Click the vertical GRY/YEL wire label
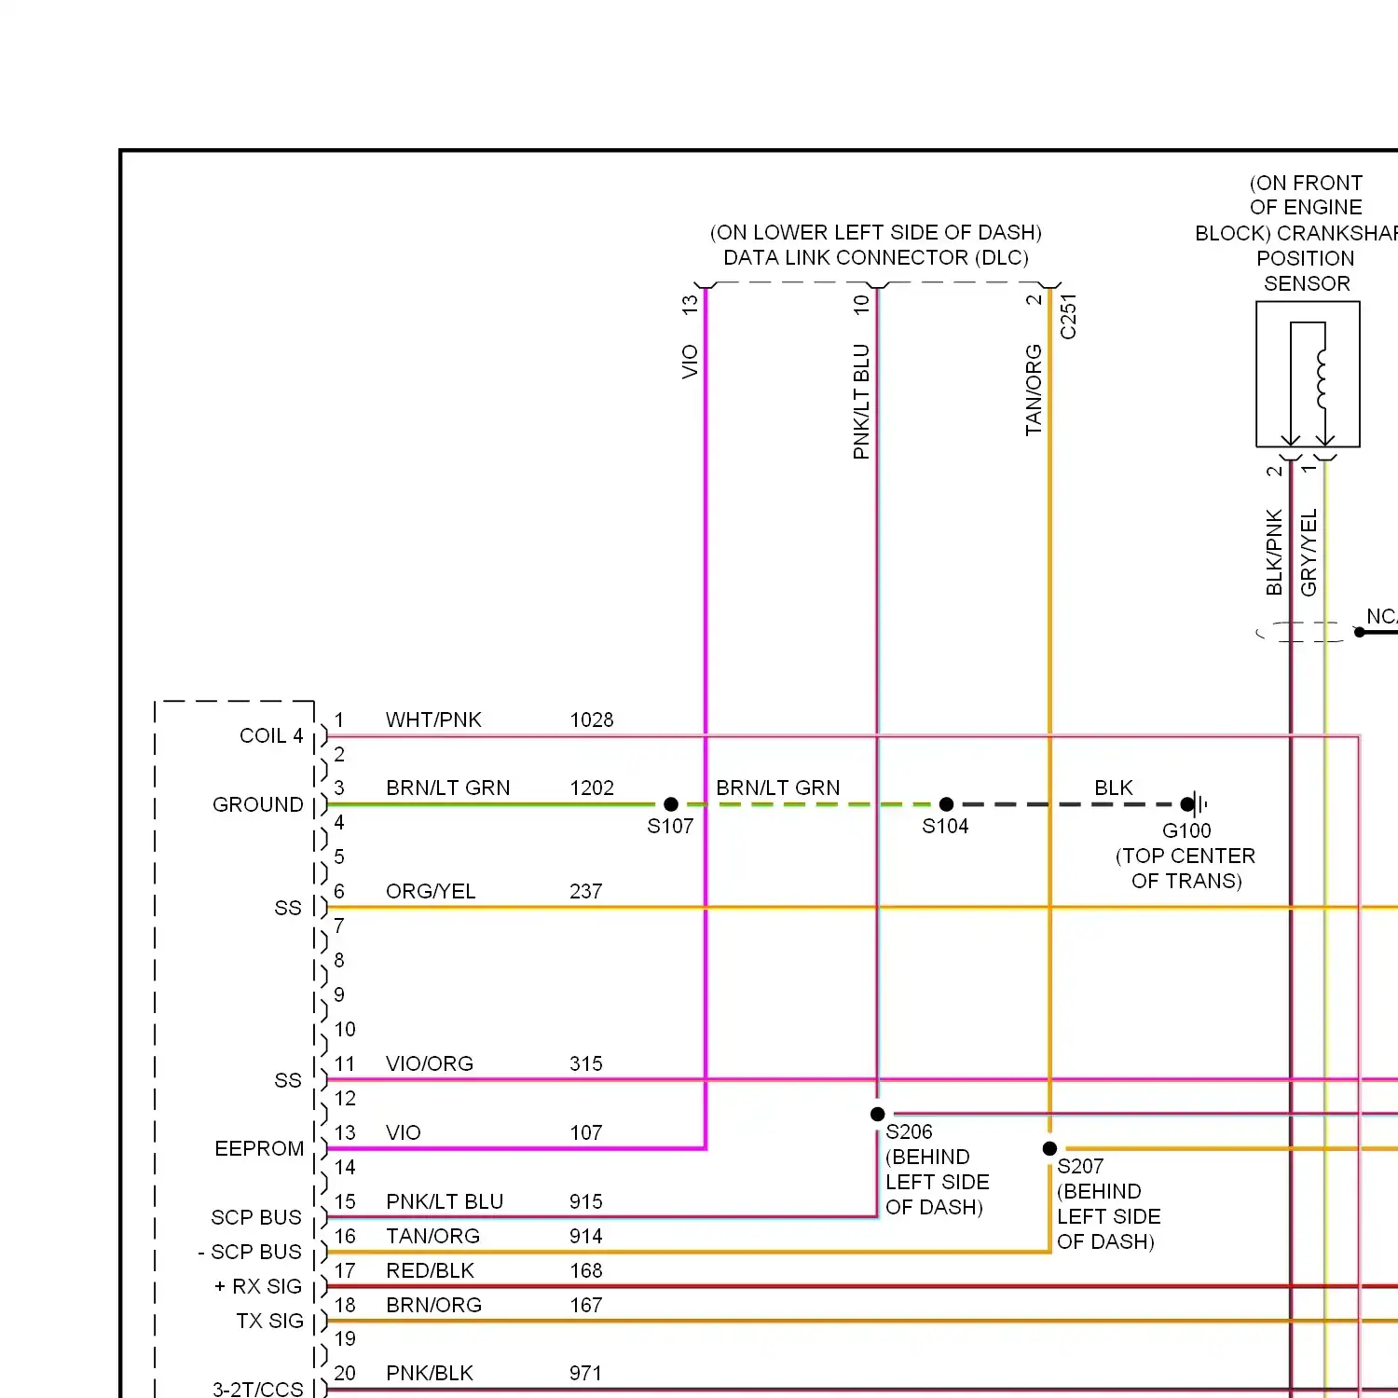This screenshot has height=1398, width=1398. [x=1309, y=552]
